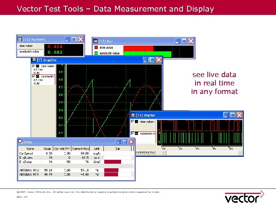Click the degC unit cell for EngTemp
Viewport: 276px width, 207px height.
97,162
